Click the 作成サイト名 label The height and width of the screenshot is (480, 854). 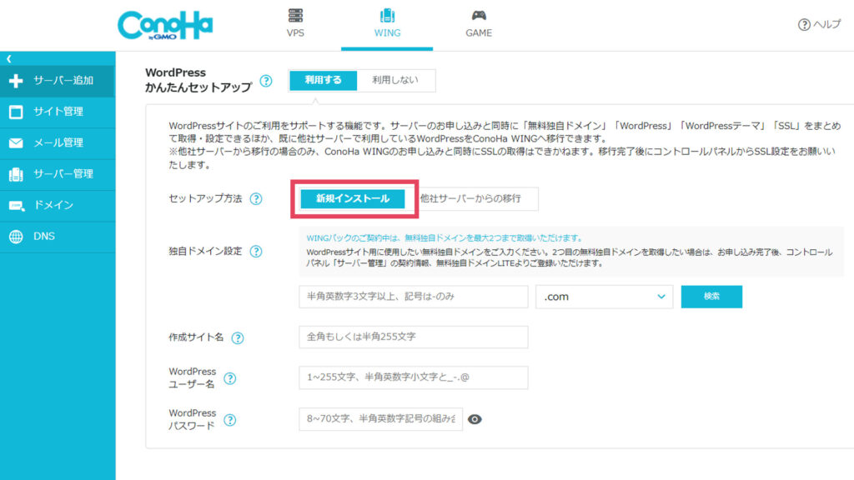coord(196,337)
